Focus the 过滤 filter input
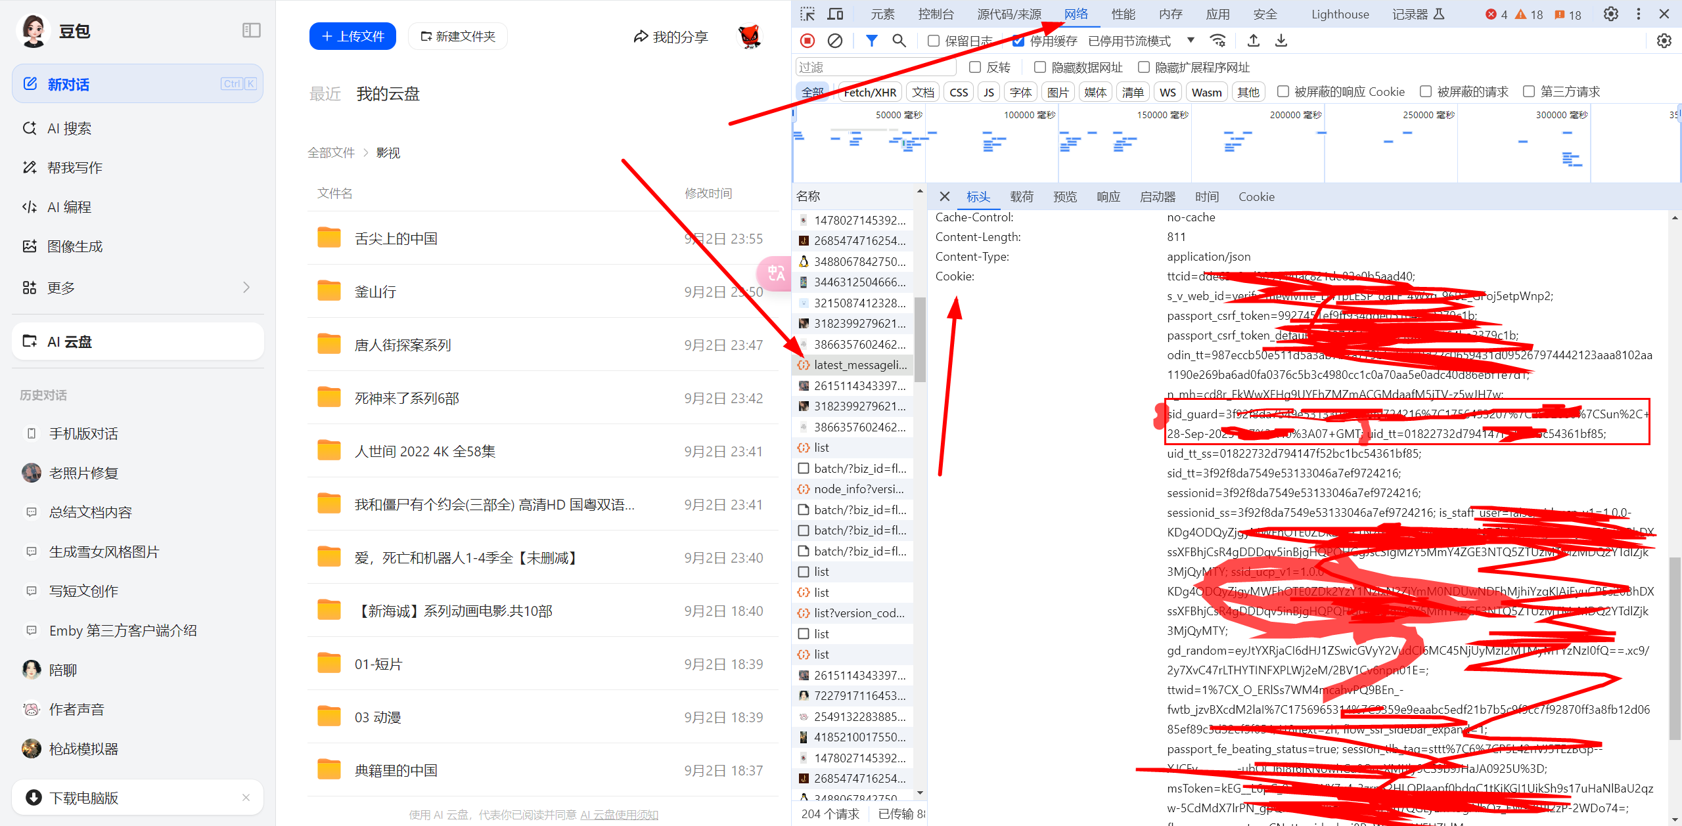Viewport: 1682px width, 826px height. tap(876, 67)
